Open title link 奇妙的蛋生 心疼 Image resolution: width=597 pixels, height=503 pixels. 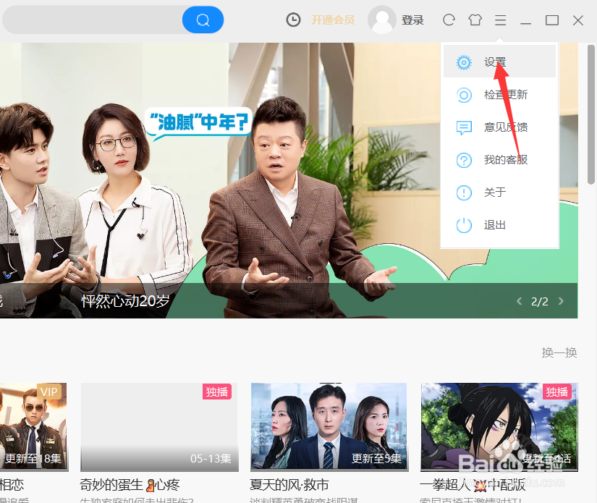tap(130, 485)
